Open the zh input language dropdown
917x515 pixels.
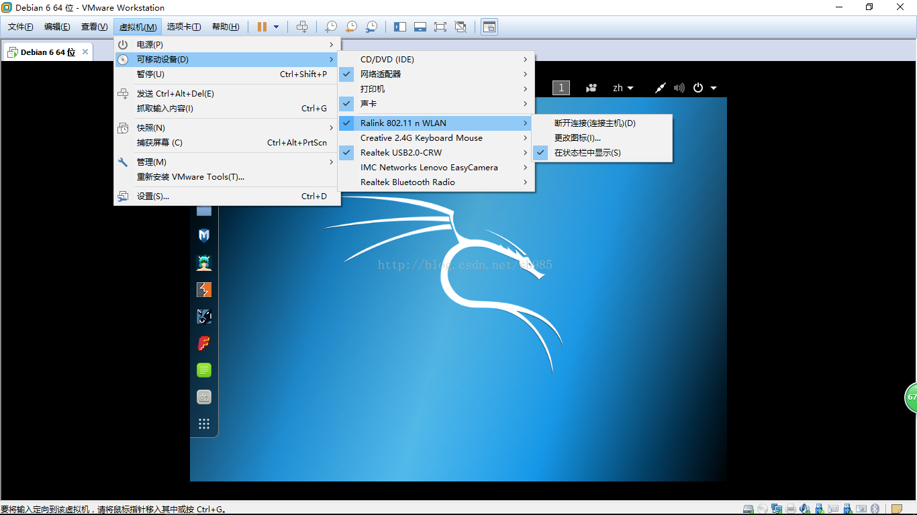click(x=623, y=88)
